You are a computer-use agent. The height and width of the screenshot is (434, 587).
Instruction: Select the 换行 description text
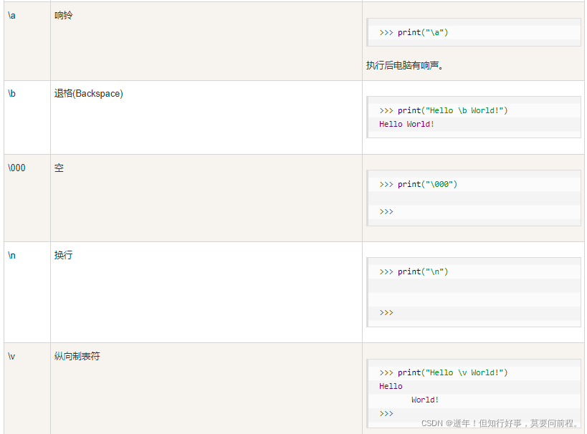[x=63, y=255]
